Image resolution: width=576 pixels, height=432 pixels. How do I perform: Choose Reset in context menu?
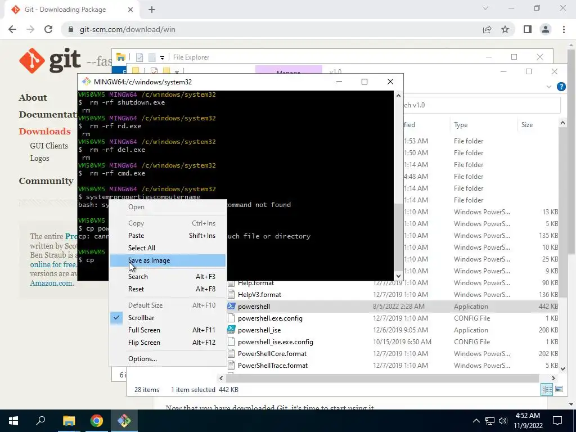pyautogui.click(x=168, y=289)
